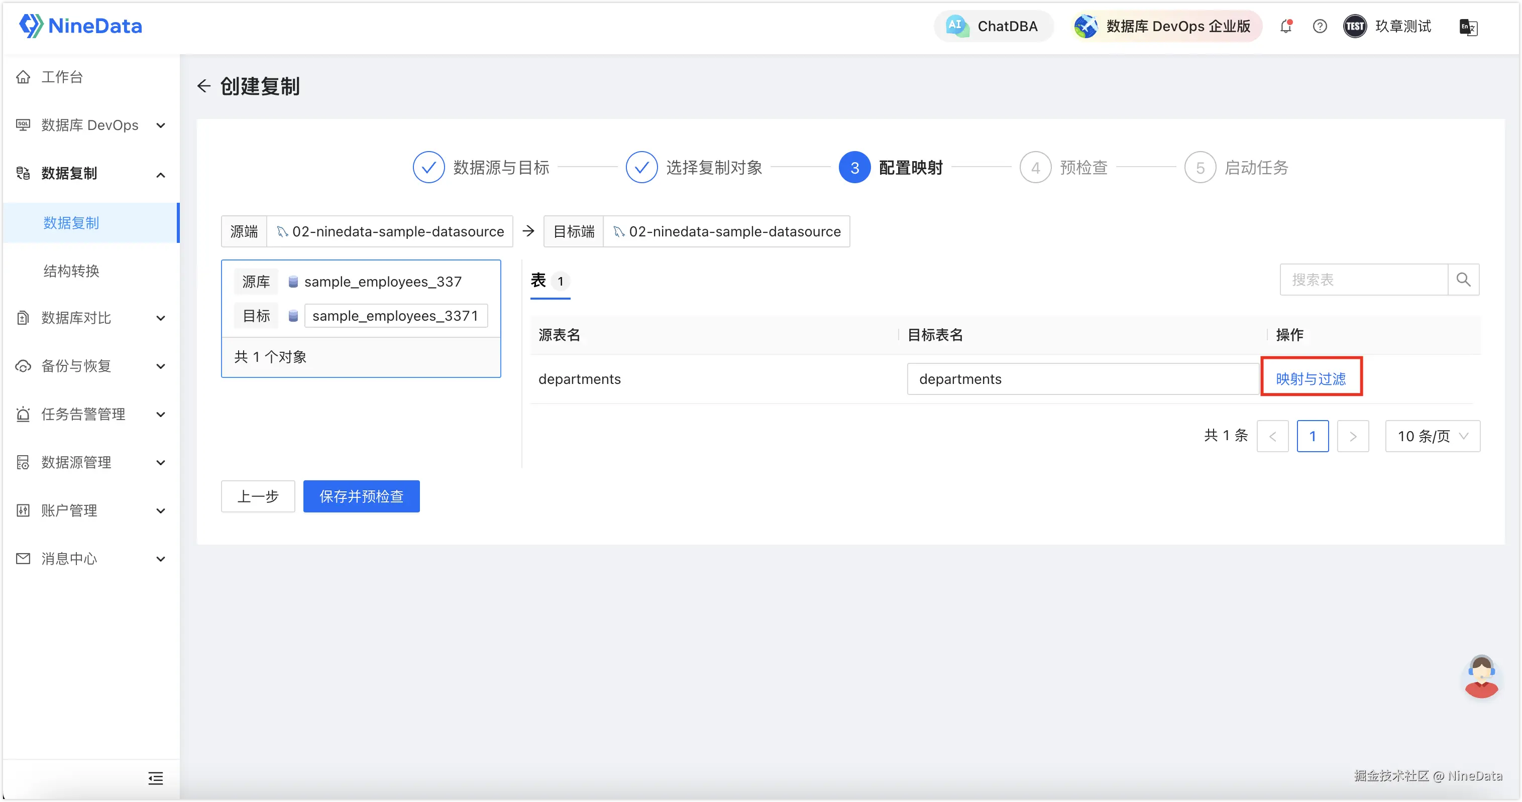
Task: Open ChatDBA AI assistant
Action: tap(993, 27)
